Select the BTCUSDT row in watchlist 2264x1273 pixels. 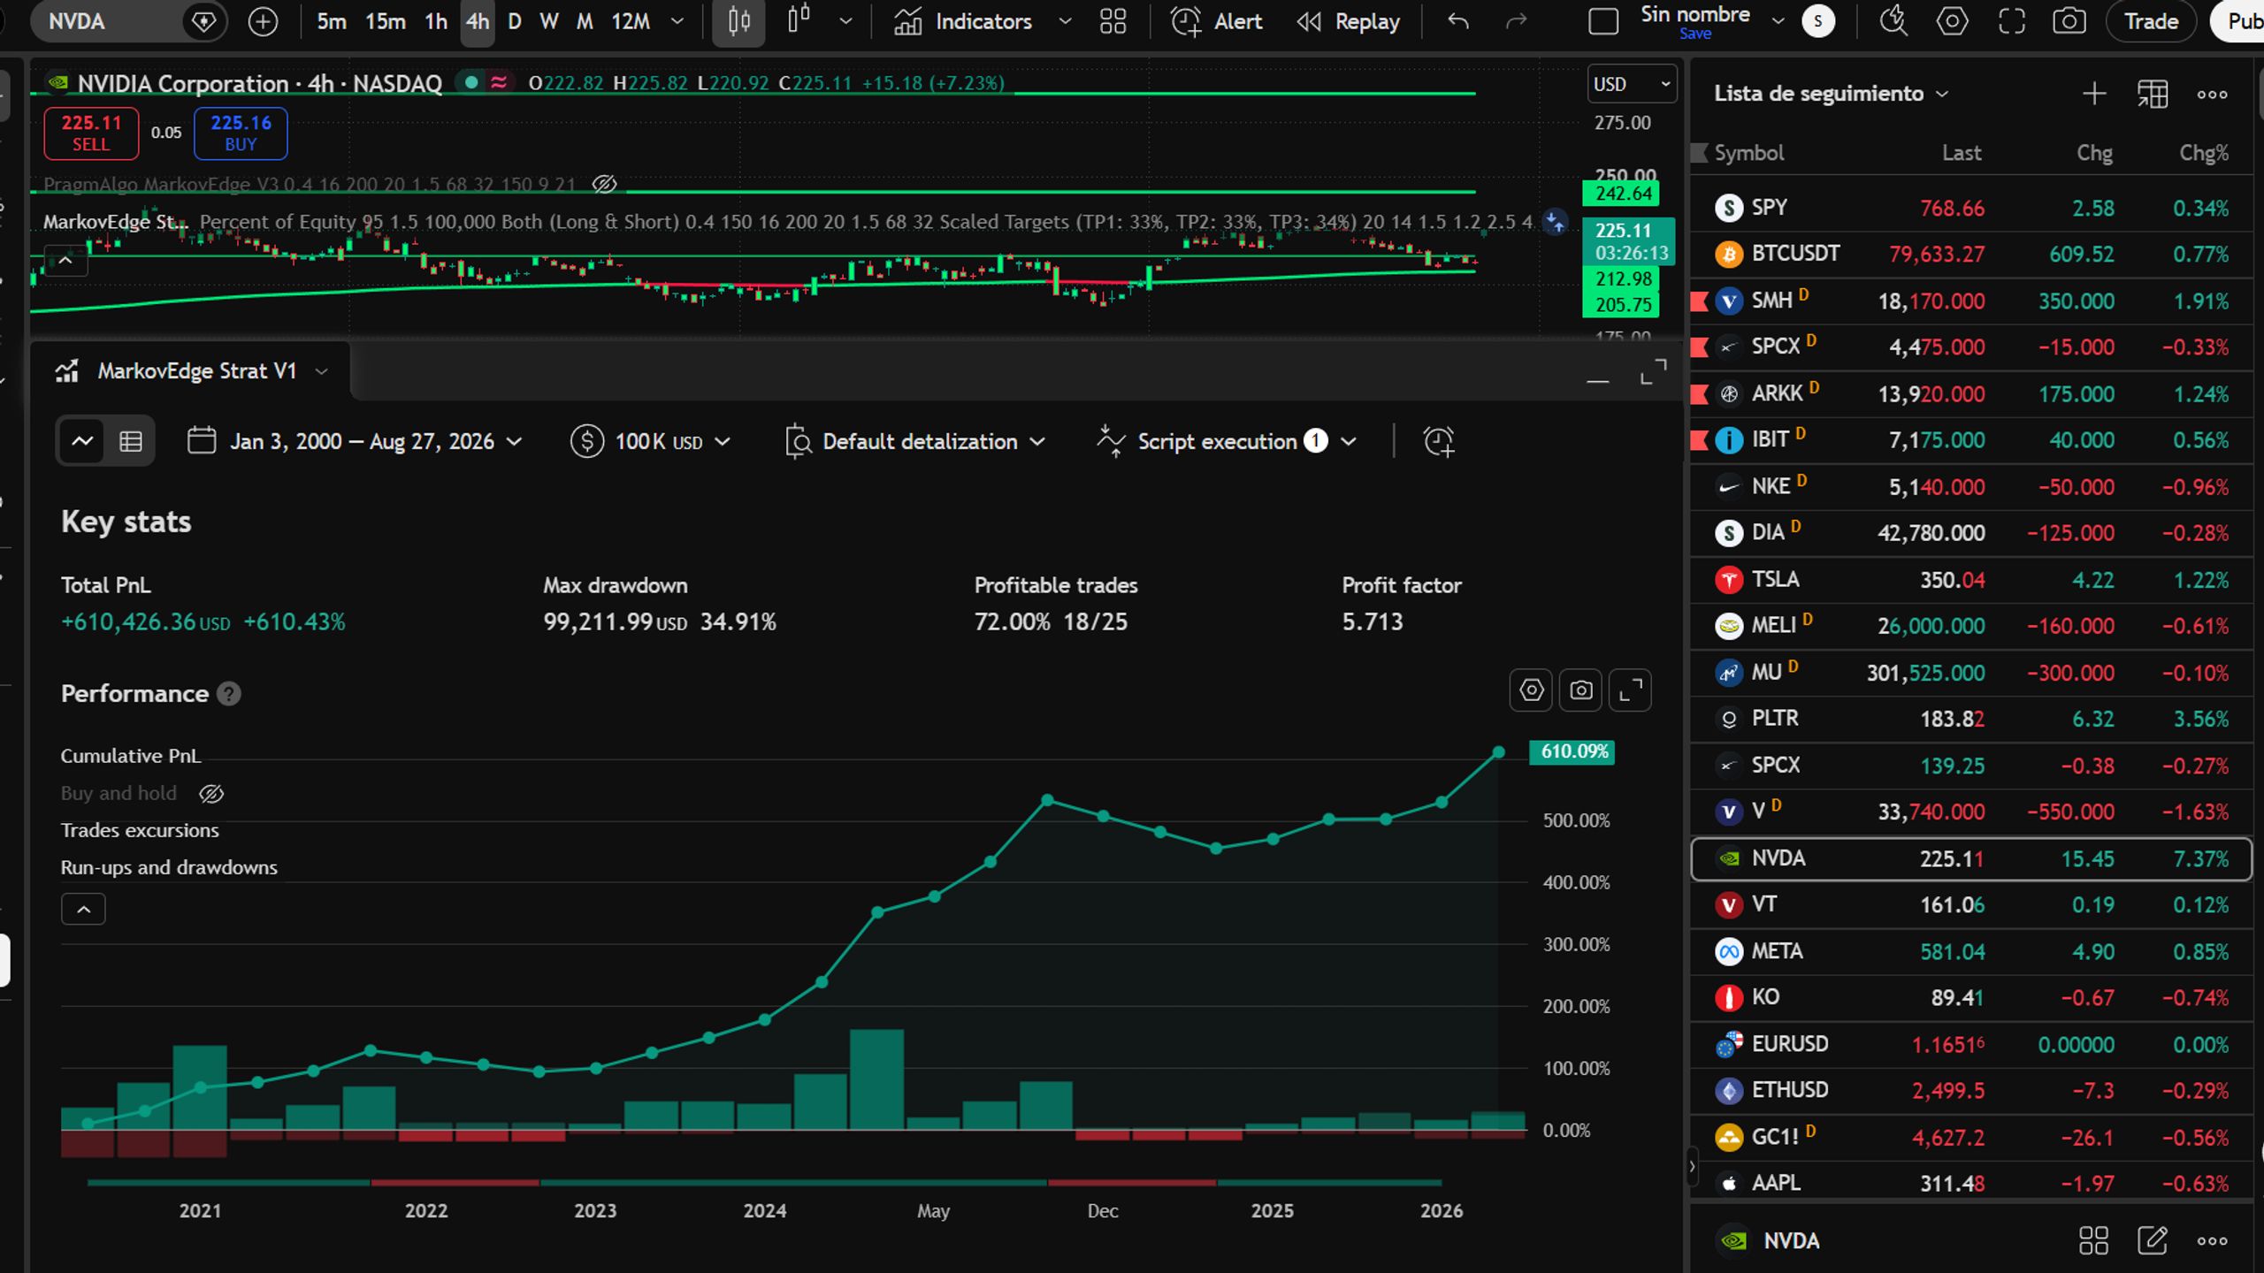click(x=1971, y=254)
